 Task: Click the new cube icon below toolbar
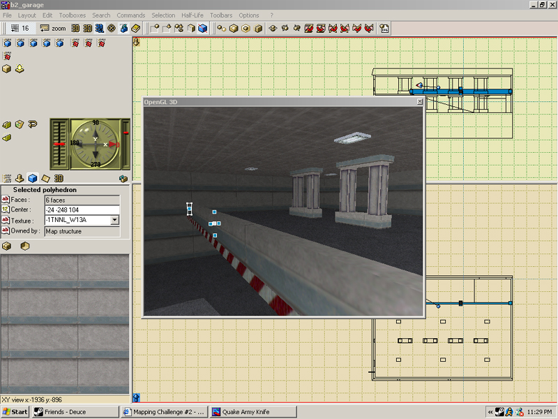point(7,68)
